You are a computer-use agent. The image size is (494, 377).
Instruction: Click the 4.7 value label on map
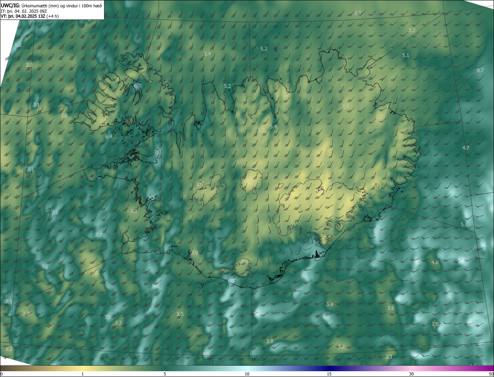point(466,148)
